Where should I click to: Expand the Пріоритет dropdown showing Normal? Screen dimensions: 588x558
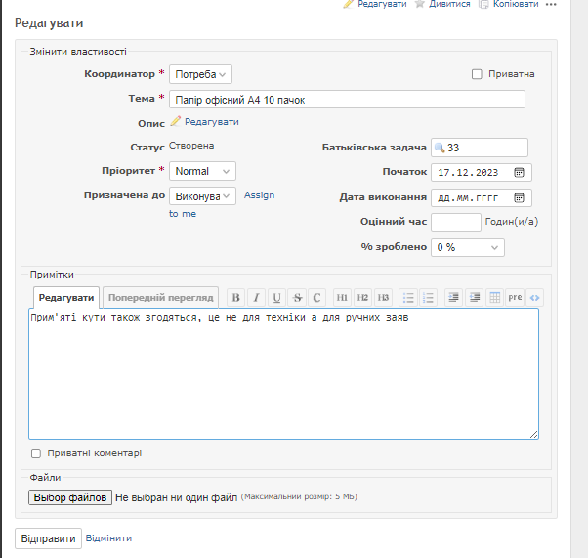(202, 172)
